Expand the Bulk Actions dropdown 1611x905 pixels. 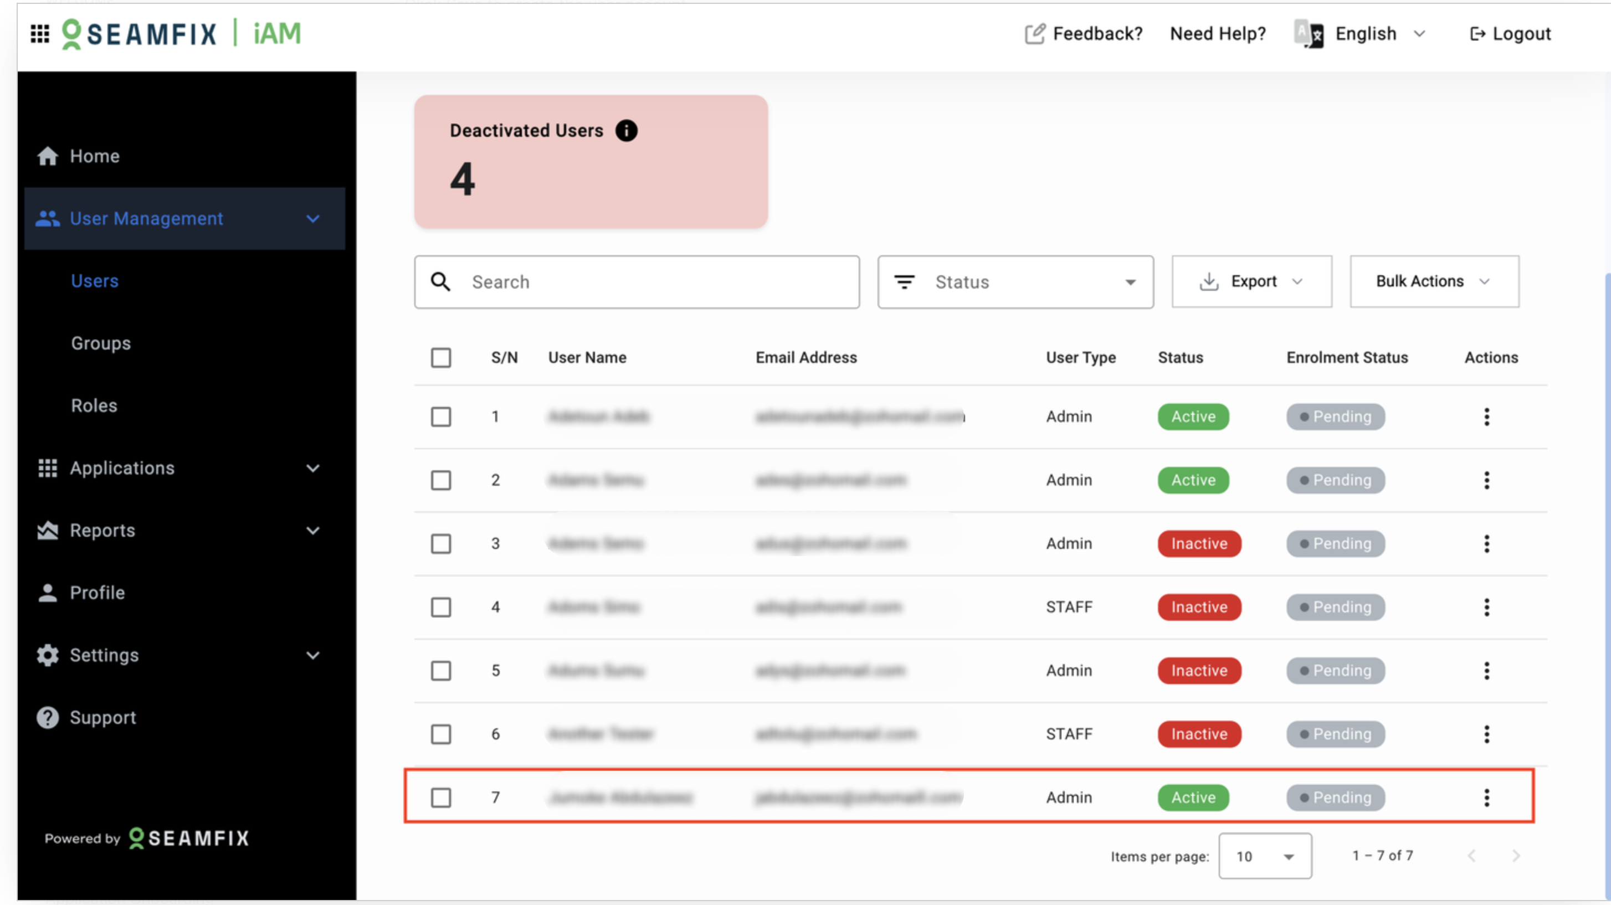[x=1433, y=281]
